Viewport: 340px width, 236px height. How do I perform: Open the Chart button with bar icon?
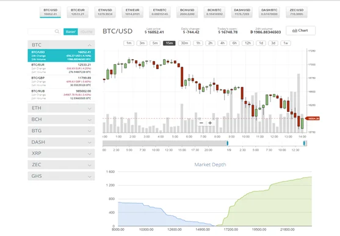pyautogui.click(x=300, y=31)
